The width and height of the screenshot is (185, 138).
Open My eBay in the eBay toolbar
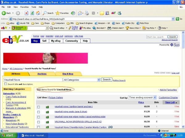click(x=85, y=28)
